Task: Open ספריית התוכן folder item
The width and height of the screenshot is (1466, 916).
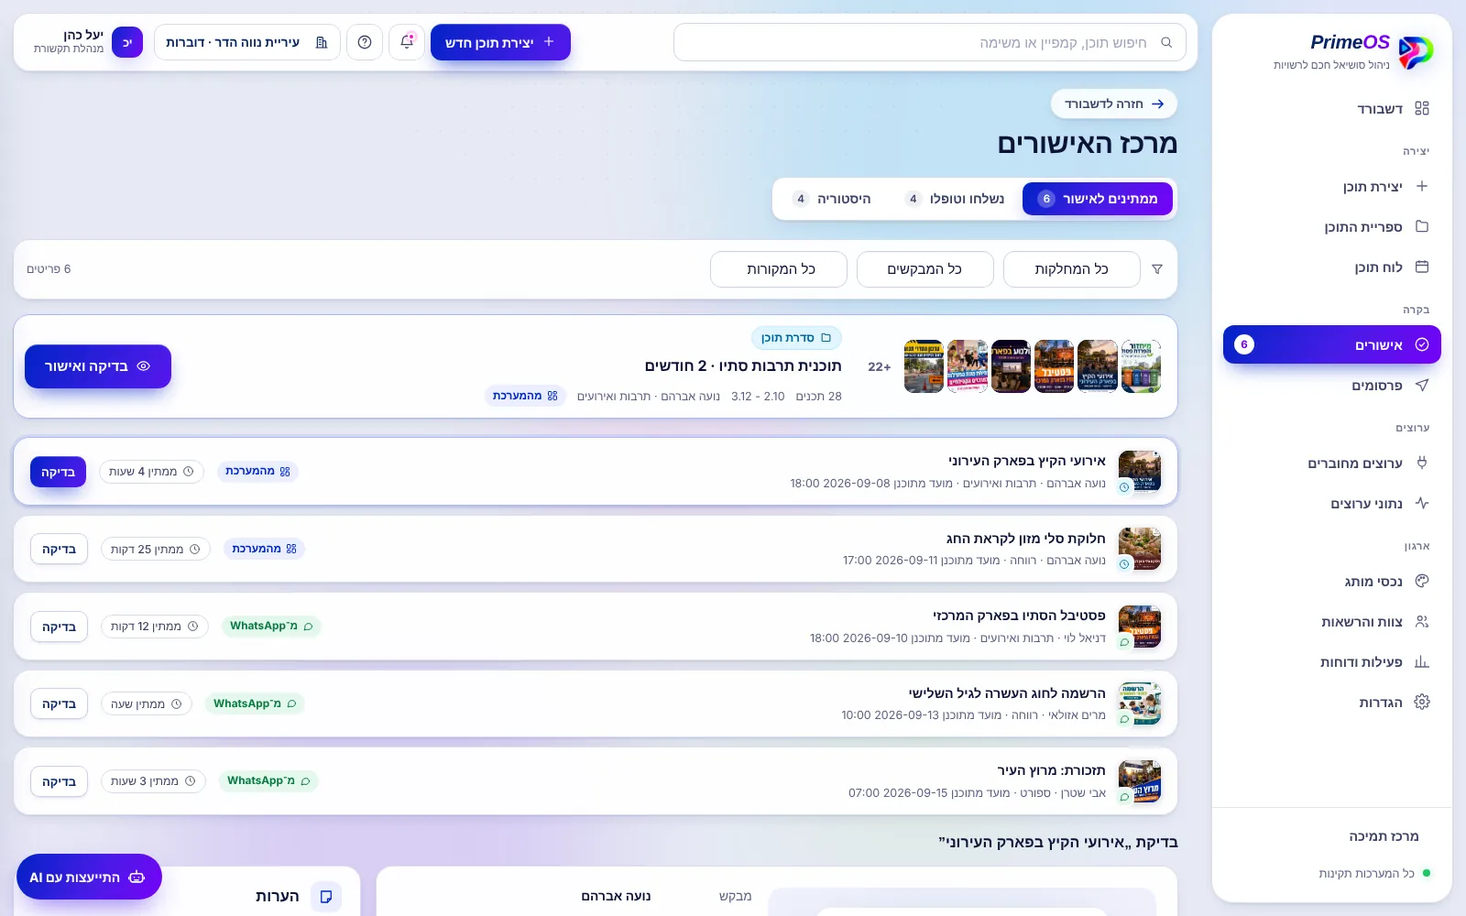Action: click(x=1332, y=227)
